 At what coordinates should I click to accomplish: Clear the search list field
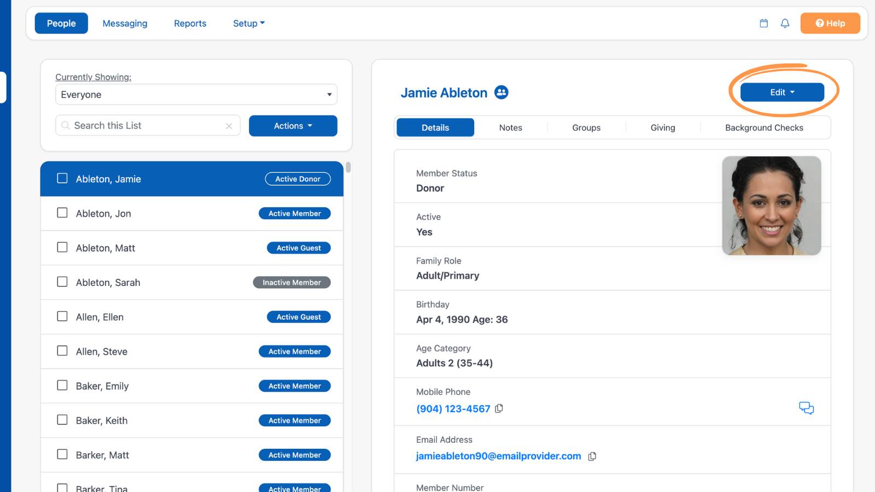coord(229,126)
